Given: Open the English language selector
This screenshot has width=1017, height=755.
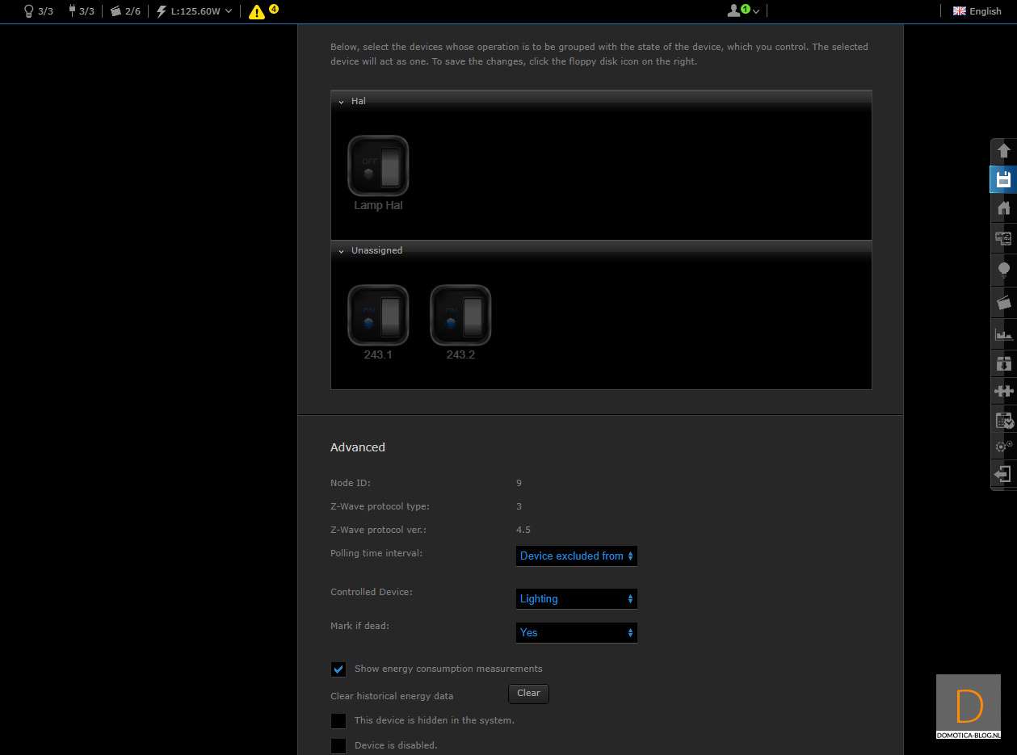Looking at the screenshot, I should pos(977,11).
